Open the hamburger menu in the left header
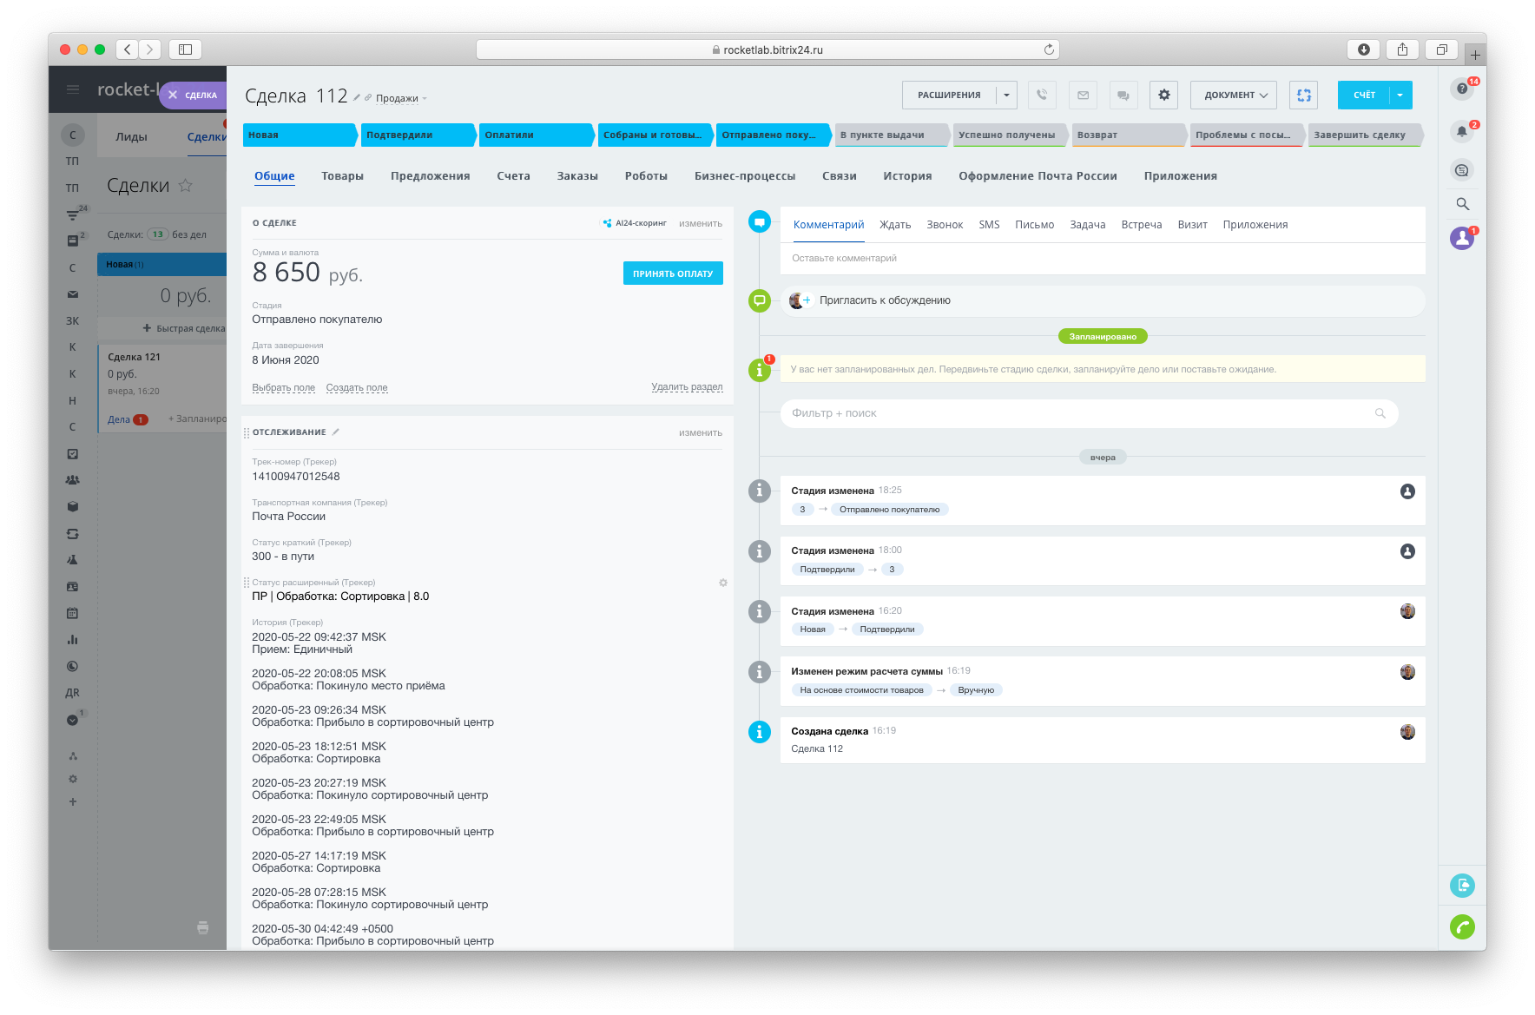Image resolution: width=1535 pixels, height=1015 pixels. pyautogui.click(x=73, y=89)
